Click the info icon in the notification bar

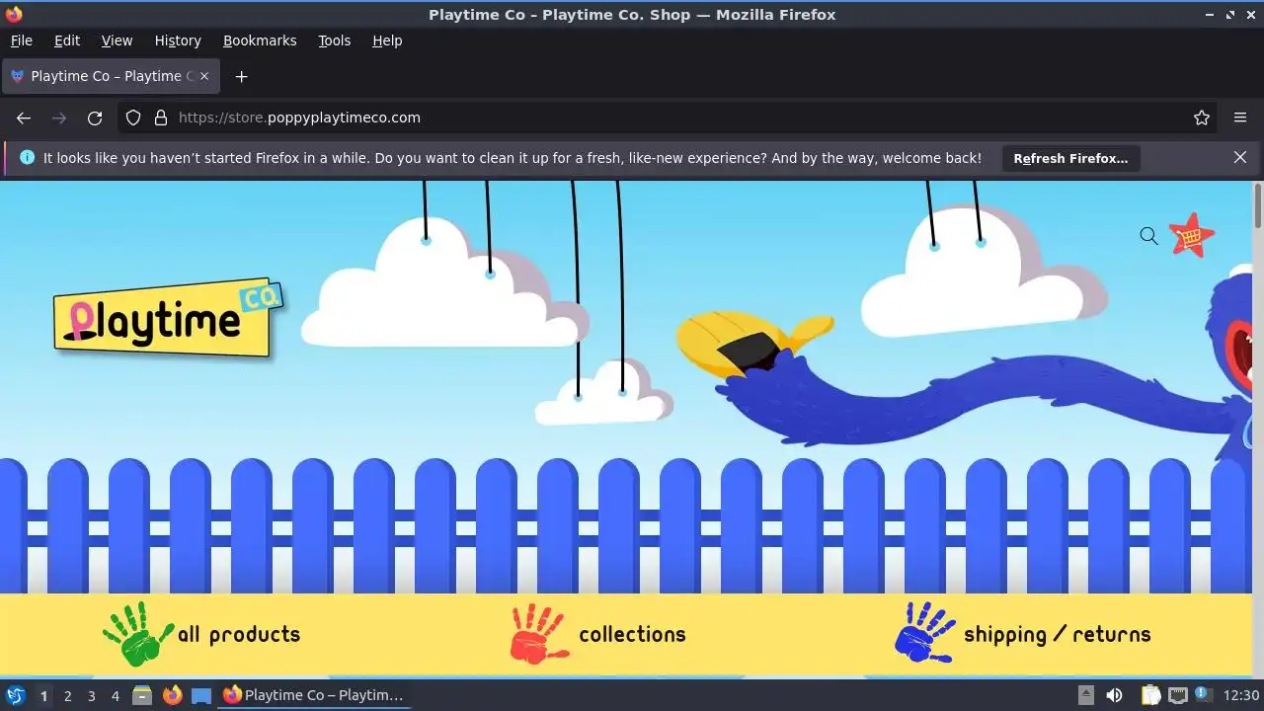27,157
